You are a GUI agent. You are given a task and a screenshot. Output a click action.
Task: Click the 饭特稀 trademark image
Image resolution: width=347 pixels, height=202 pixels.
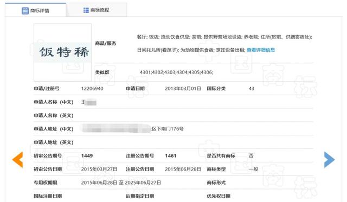[63, 53]
